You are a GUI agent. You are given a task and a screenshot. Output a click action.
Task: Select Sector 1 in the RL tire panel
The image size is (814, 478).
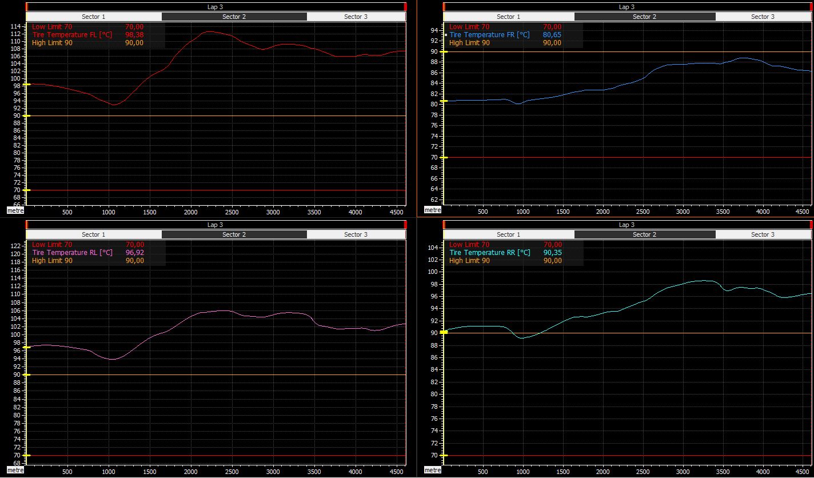pyautogui.click(x=94, y=234)
